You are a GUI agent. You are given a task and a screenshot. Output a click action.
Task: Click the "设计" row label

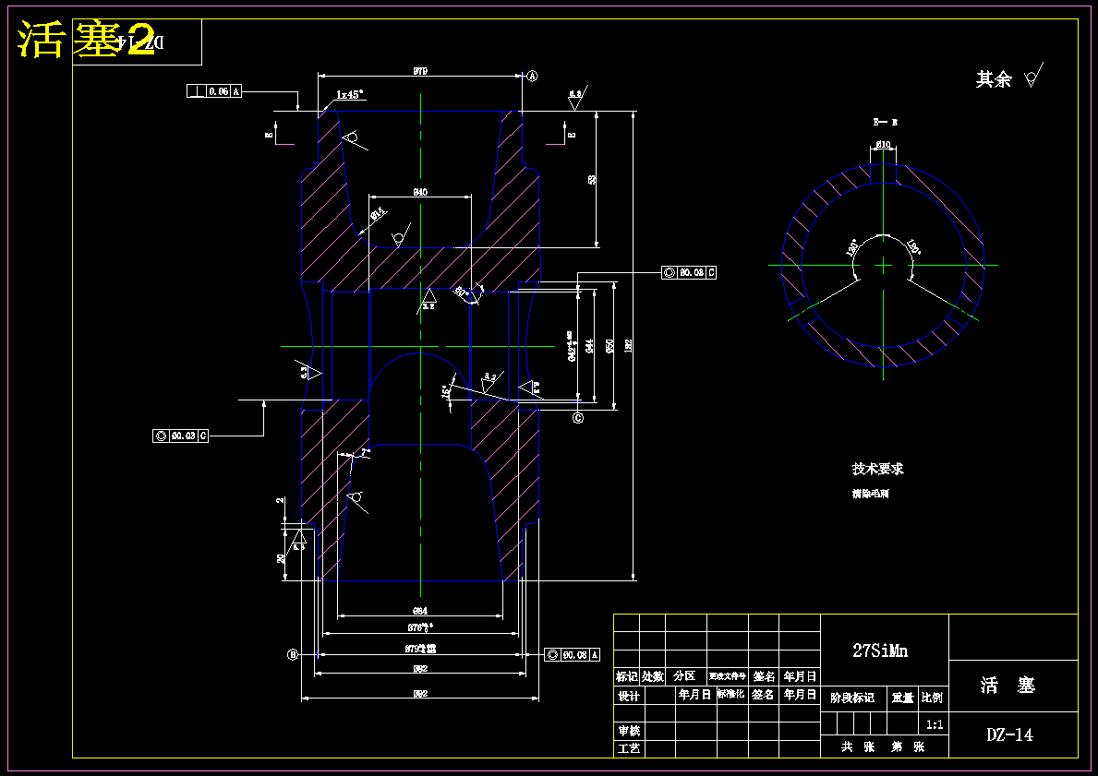pos(629,696)
